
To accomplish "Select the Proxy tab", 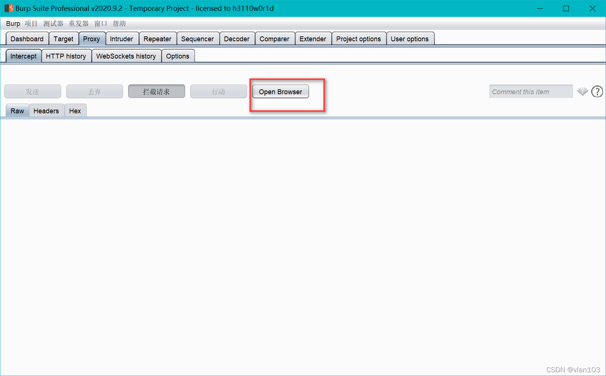I will coord(92,39).
